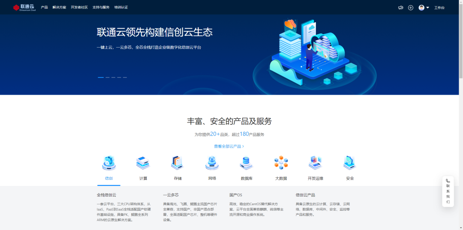
Task: Open the 信创云产品 product heading
Action: 305,195
